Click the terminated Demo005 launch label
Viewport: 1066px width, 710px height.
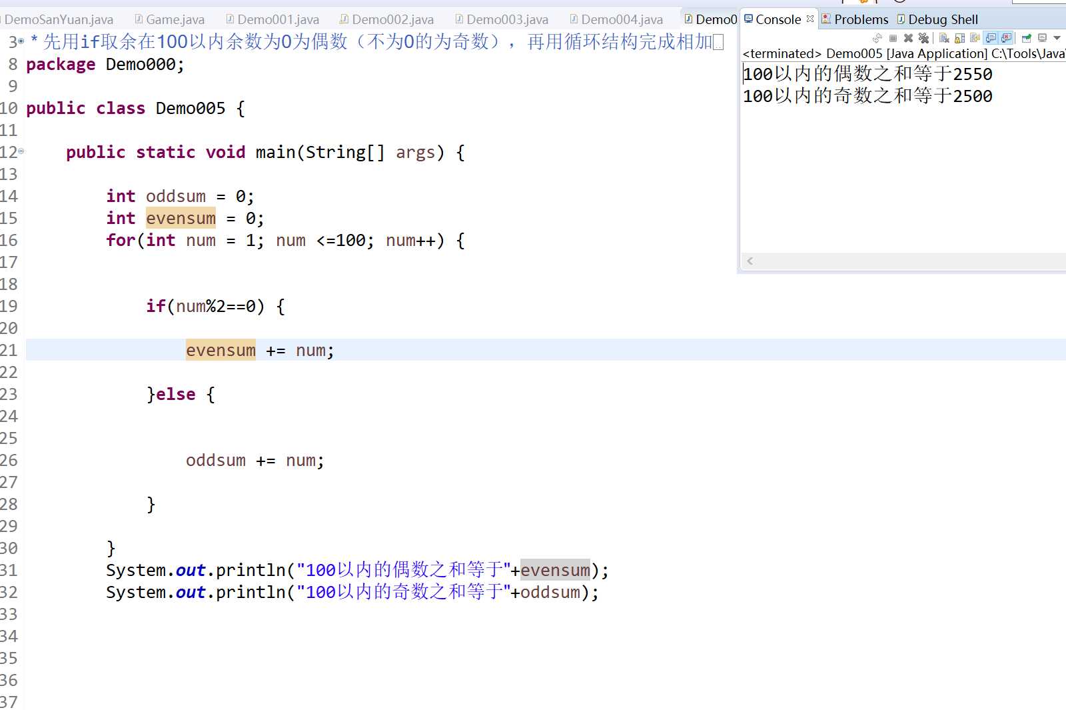point(903,53)
